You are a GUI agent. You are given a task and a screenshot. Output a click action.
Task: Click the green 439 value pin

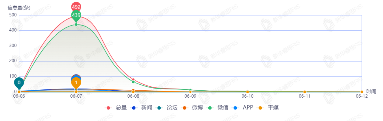[x=76, y=15]
